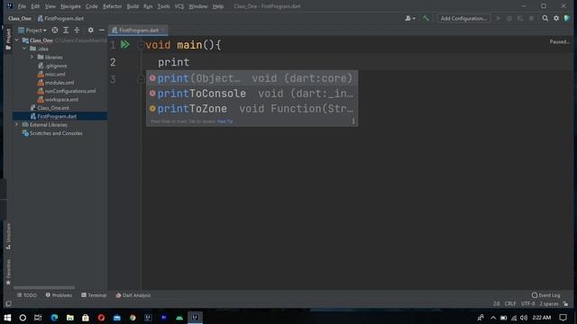Select printToZone completion suggestion
Image resolution: width=577 pixels, height=324 pixels.
point(252,108)
